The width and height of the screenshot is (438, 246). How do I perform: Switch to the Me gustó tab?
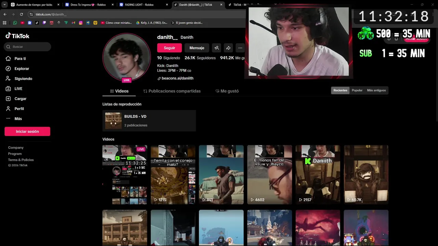[x=227, y=91]
